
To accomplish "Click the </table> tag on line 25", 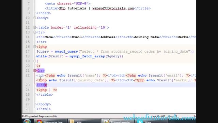I will coord(45,95).
